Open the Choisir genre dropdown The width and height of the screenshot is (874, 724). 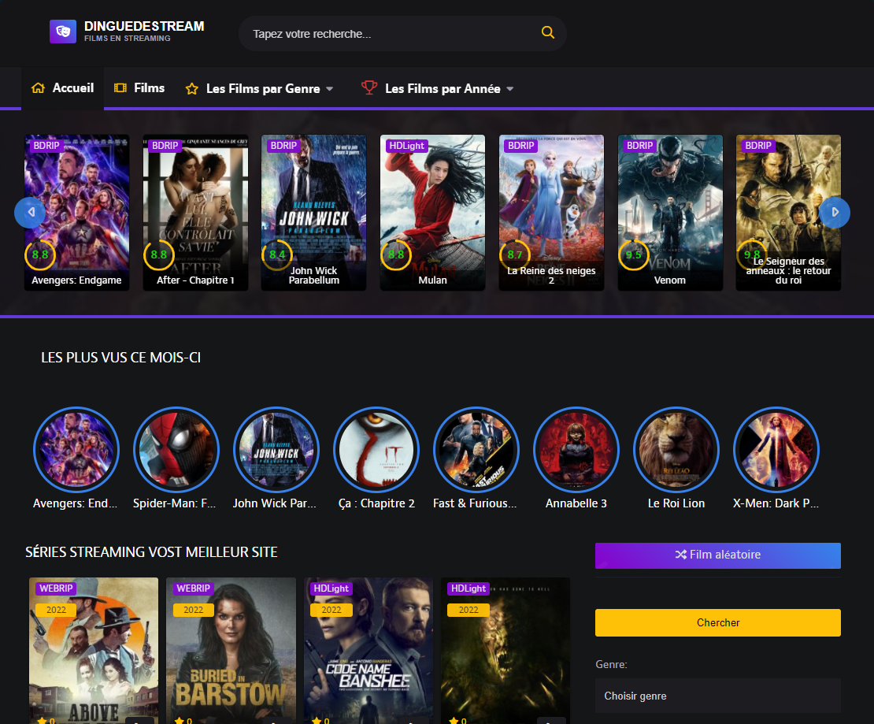click(x=718, y=696)
